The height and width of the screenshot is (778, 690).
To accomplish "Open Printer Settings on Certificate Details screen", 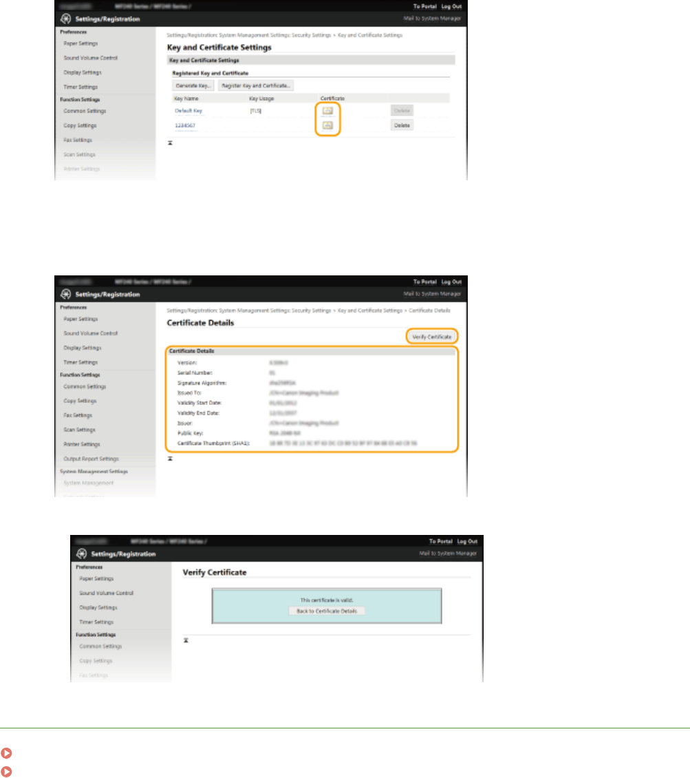I will [x=82, y=444].
